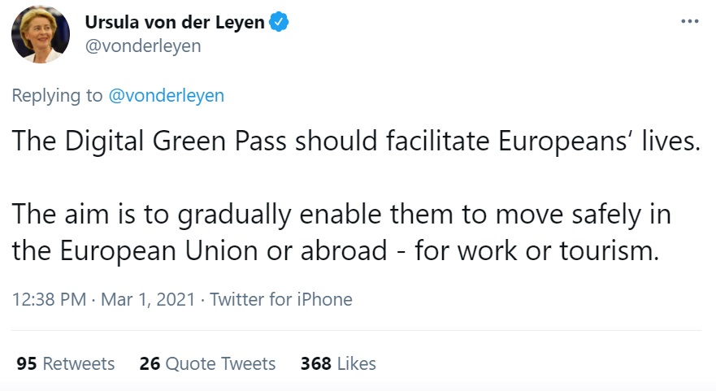Click the "Replying to" label text
716x391 pixels.
point(57,96)
